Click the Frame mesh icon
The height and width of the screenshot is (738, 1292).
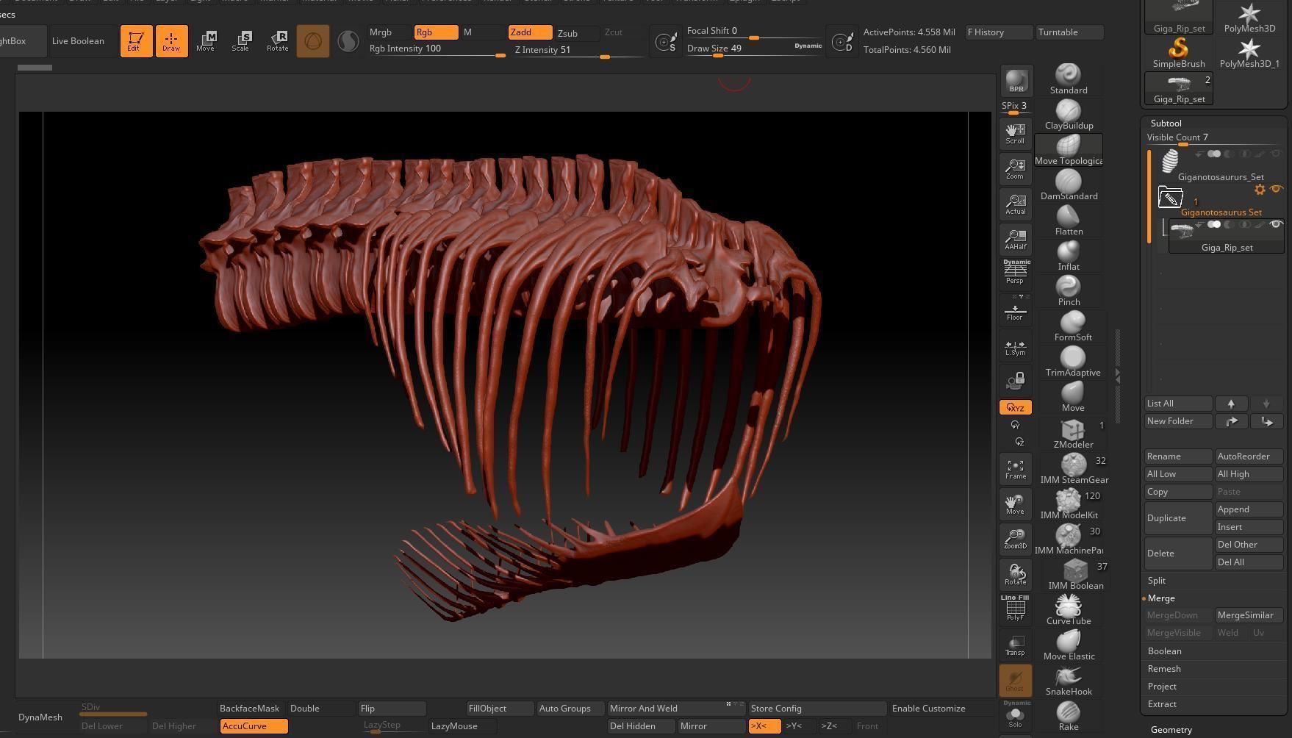coord(1015,468)
